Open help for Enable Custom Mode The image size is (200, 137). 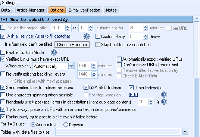[54, 52]
